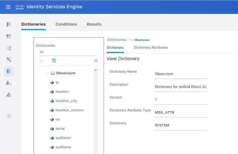The height and width of the screenshot is (154, 238).
Task: Click the green diamond beside os
Action: pos(52,120)
